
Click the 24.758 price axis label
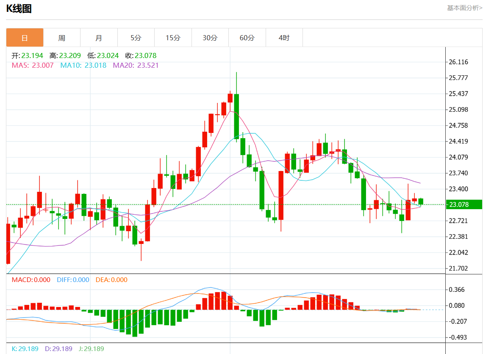click(458, 125)
